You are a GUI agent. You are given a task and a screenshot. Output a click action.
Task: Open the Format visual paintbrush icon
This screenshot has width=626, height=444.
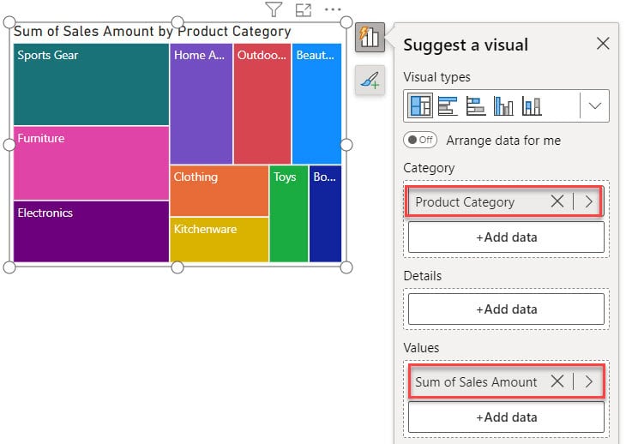click(370, 81)
